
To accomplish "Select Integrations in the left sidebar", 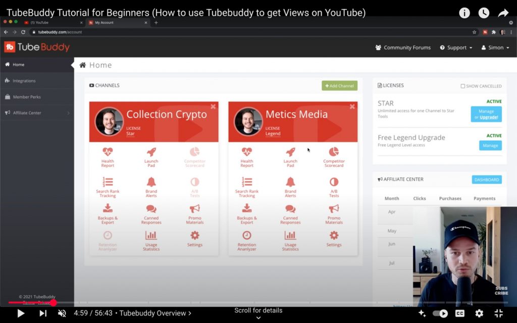I will click(24, 81).
